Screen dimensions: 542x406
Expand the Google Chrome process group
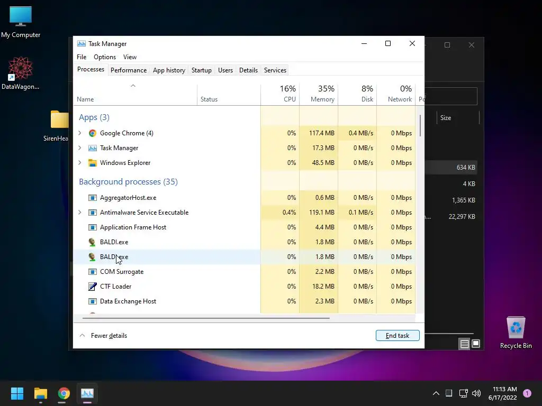(x=80, y=133)
